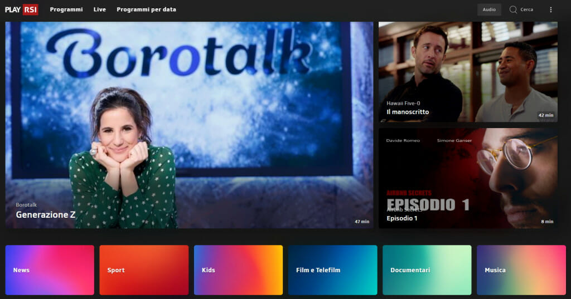Click the Il manoscritto title text

pos(408,112)
